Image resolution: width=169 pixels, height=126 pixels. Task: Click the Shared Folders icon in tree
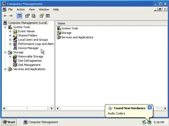[x=15, y=35]
